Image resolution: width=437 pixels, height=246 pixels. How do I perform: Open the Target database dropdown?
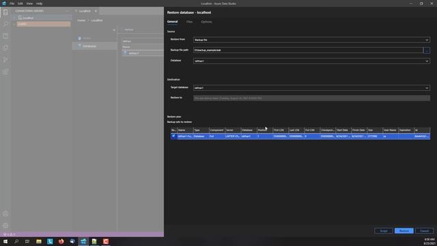(x=311, y=88)
